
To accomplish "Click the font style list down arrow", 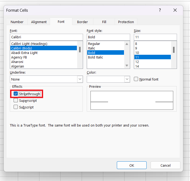I will pyautogui.click(x=127, y=66).
